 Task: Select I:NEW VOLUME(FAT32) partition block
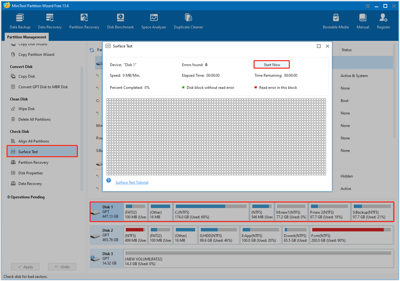pyautogui.click(x=258, y=259)
